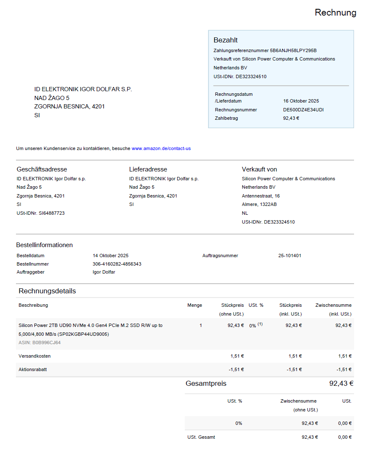Screen dimensions: 370x469
Task: Select buyer VAT ID SI64887723
Action: tap(52, 213)
